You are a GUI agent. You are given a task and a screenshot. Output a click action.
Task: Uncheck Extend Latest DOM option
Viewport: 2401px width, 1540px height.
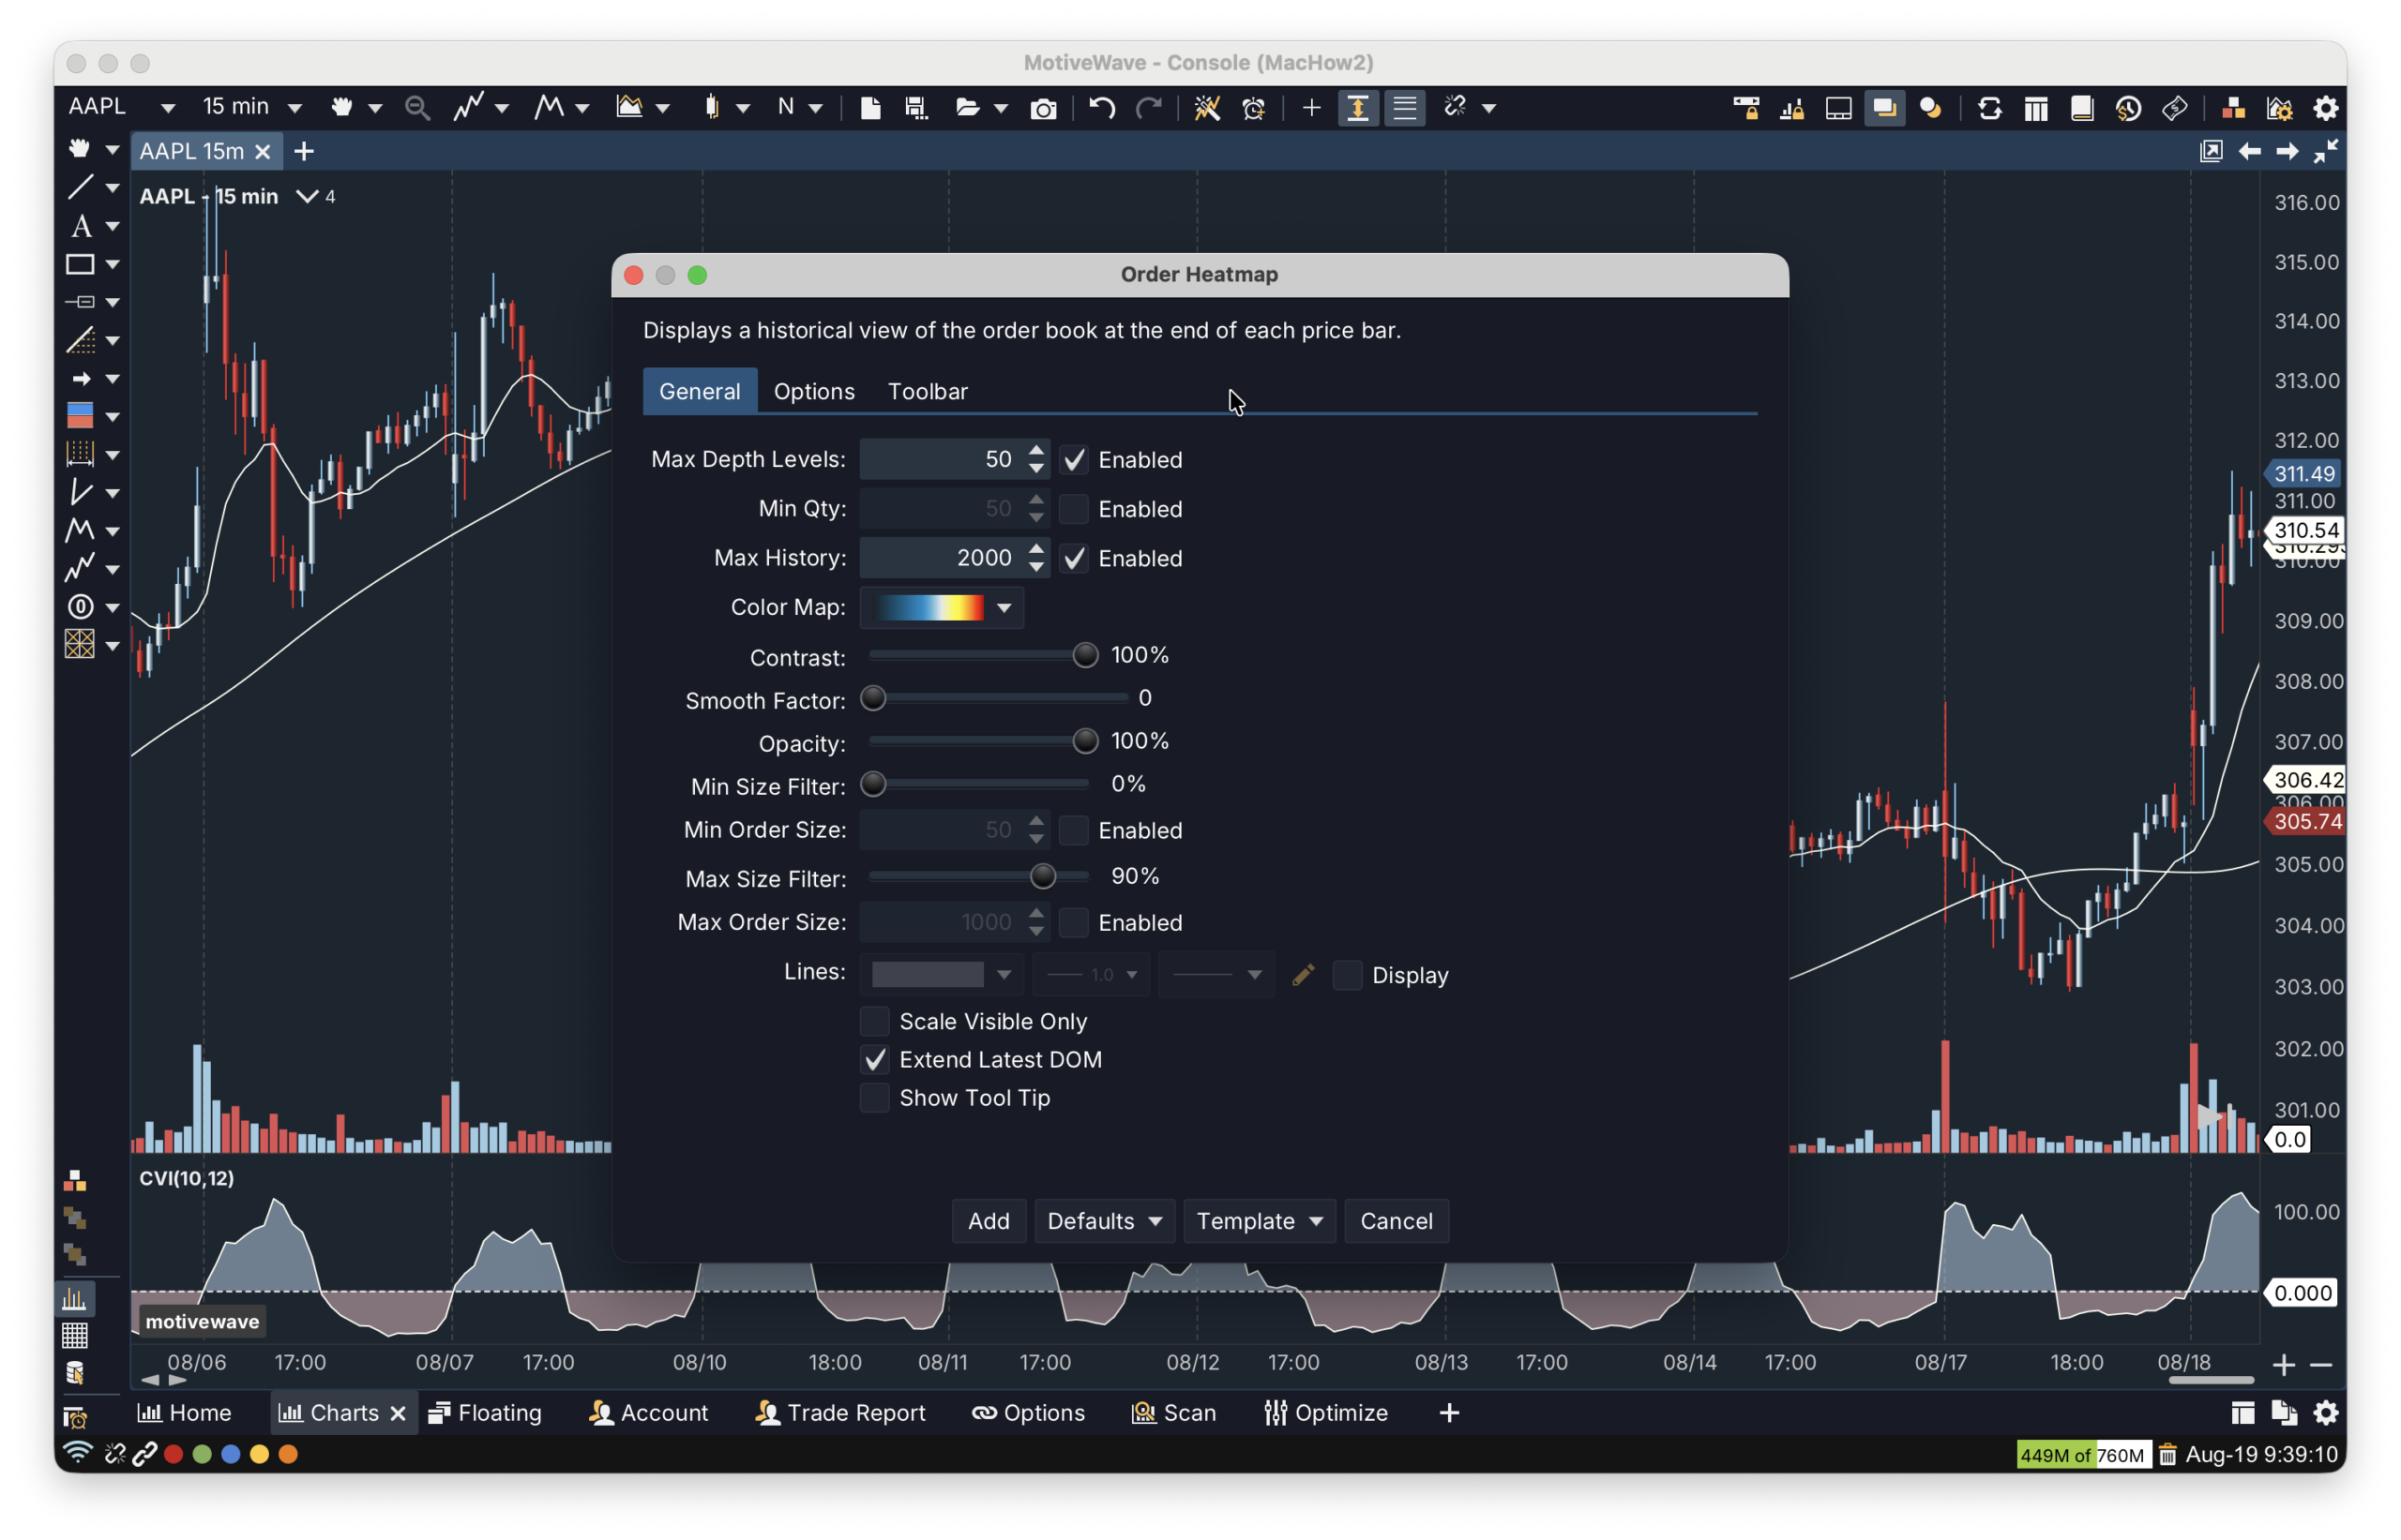point(874,1059)
